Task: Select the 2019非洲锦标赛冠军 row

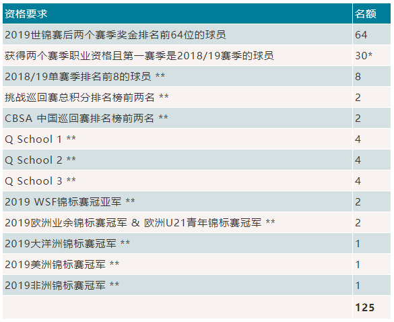Action: [x=197, y=285]
